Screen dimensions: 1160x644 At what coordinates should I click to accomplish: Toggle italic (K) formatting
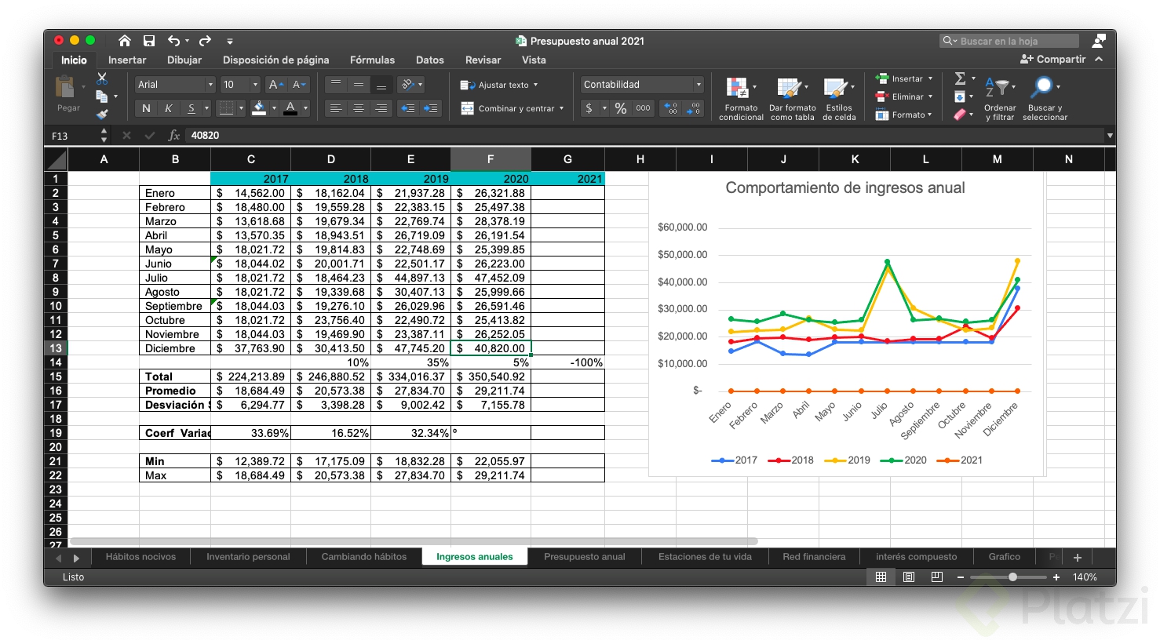click(168, 108)
